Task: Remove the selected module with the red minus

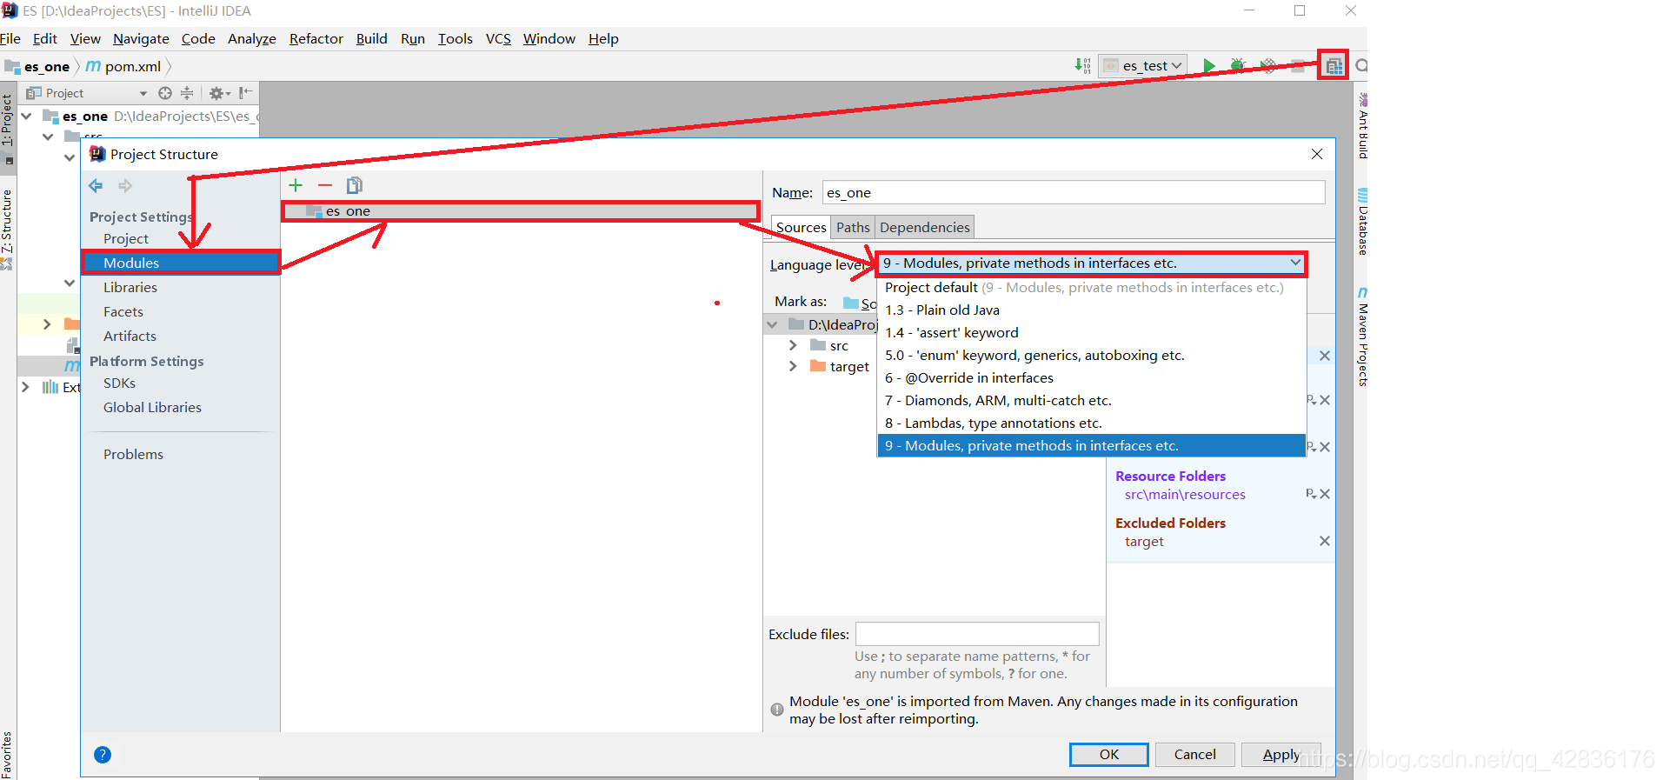Action: tap(325, 185)
